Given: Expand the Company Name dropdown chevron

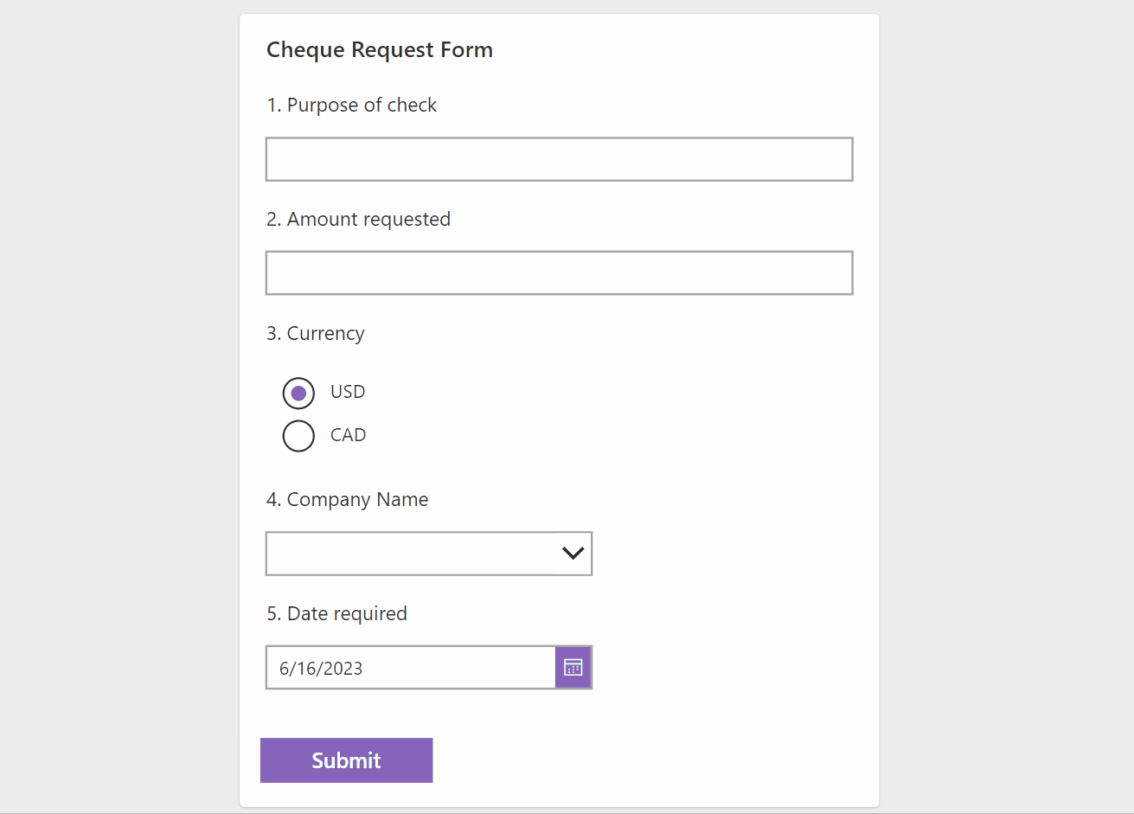Looking at the screenshot, I should pyautogui.click(x=573, y=554).
